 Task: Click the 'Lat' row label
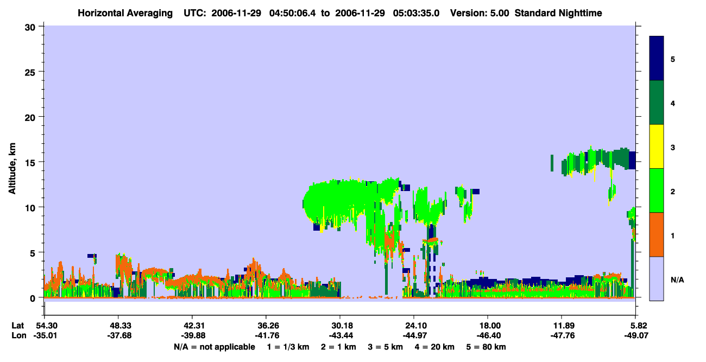click(18, 326)
